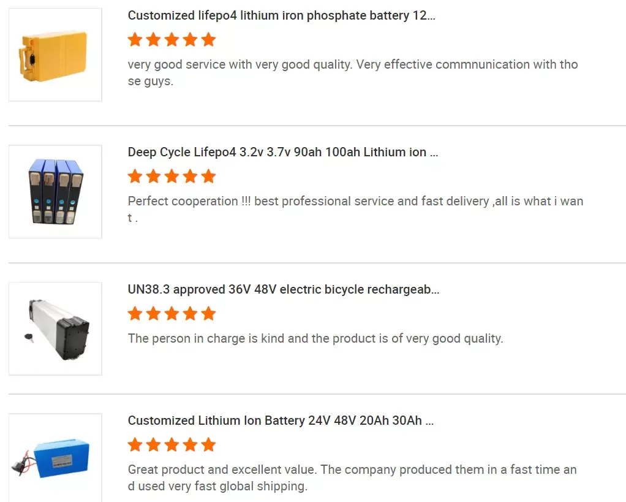Open 'Deep Cycle Lifepo4 3.2v 3.7v' product link
This screenshot has width=626, height=502.
(x=282, y=152)
